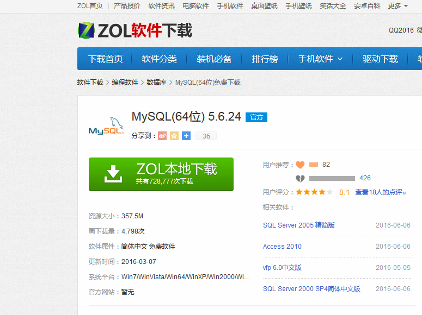Open 电脑软件 in the top bar
Screen dimensions: 422x315
click(195, 6)
